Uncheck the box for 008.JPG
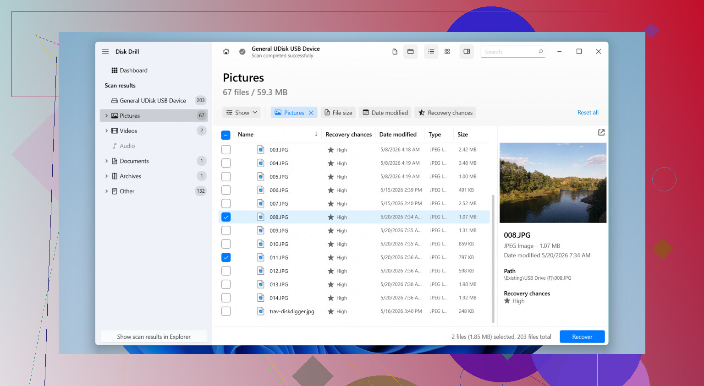This screenshot has height=386, width=704. click(x=226, y=217)
